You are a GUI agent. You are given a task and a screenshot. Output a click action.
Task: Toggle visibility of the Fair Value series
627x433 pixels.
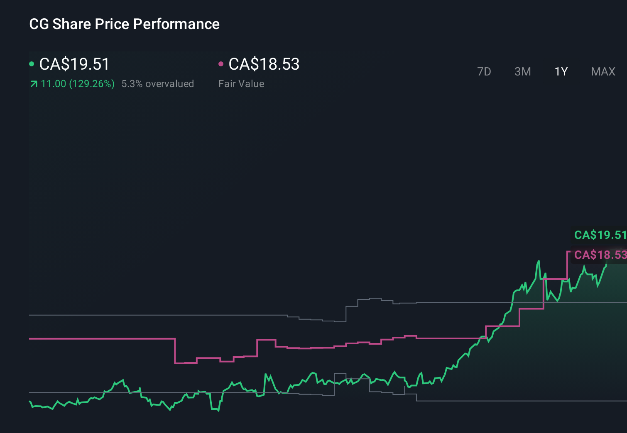tap(221, 63)
